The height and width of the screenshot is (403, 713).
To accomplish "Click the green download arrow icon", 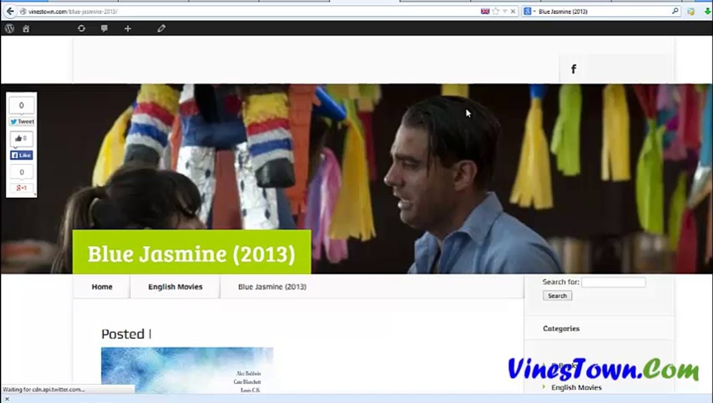I will coord(707,11).
